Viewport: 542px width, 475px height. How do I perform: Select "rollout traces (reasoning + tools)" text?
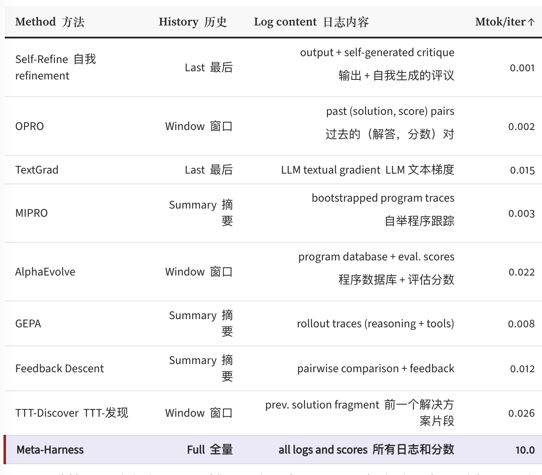(375, 323)
